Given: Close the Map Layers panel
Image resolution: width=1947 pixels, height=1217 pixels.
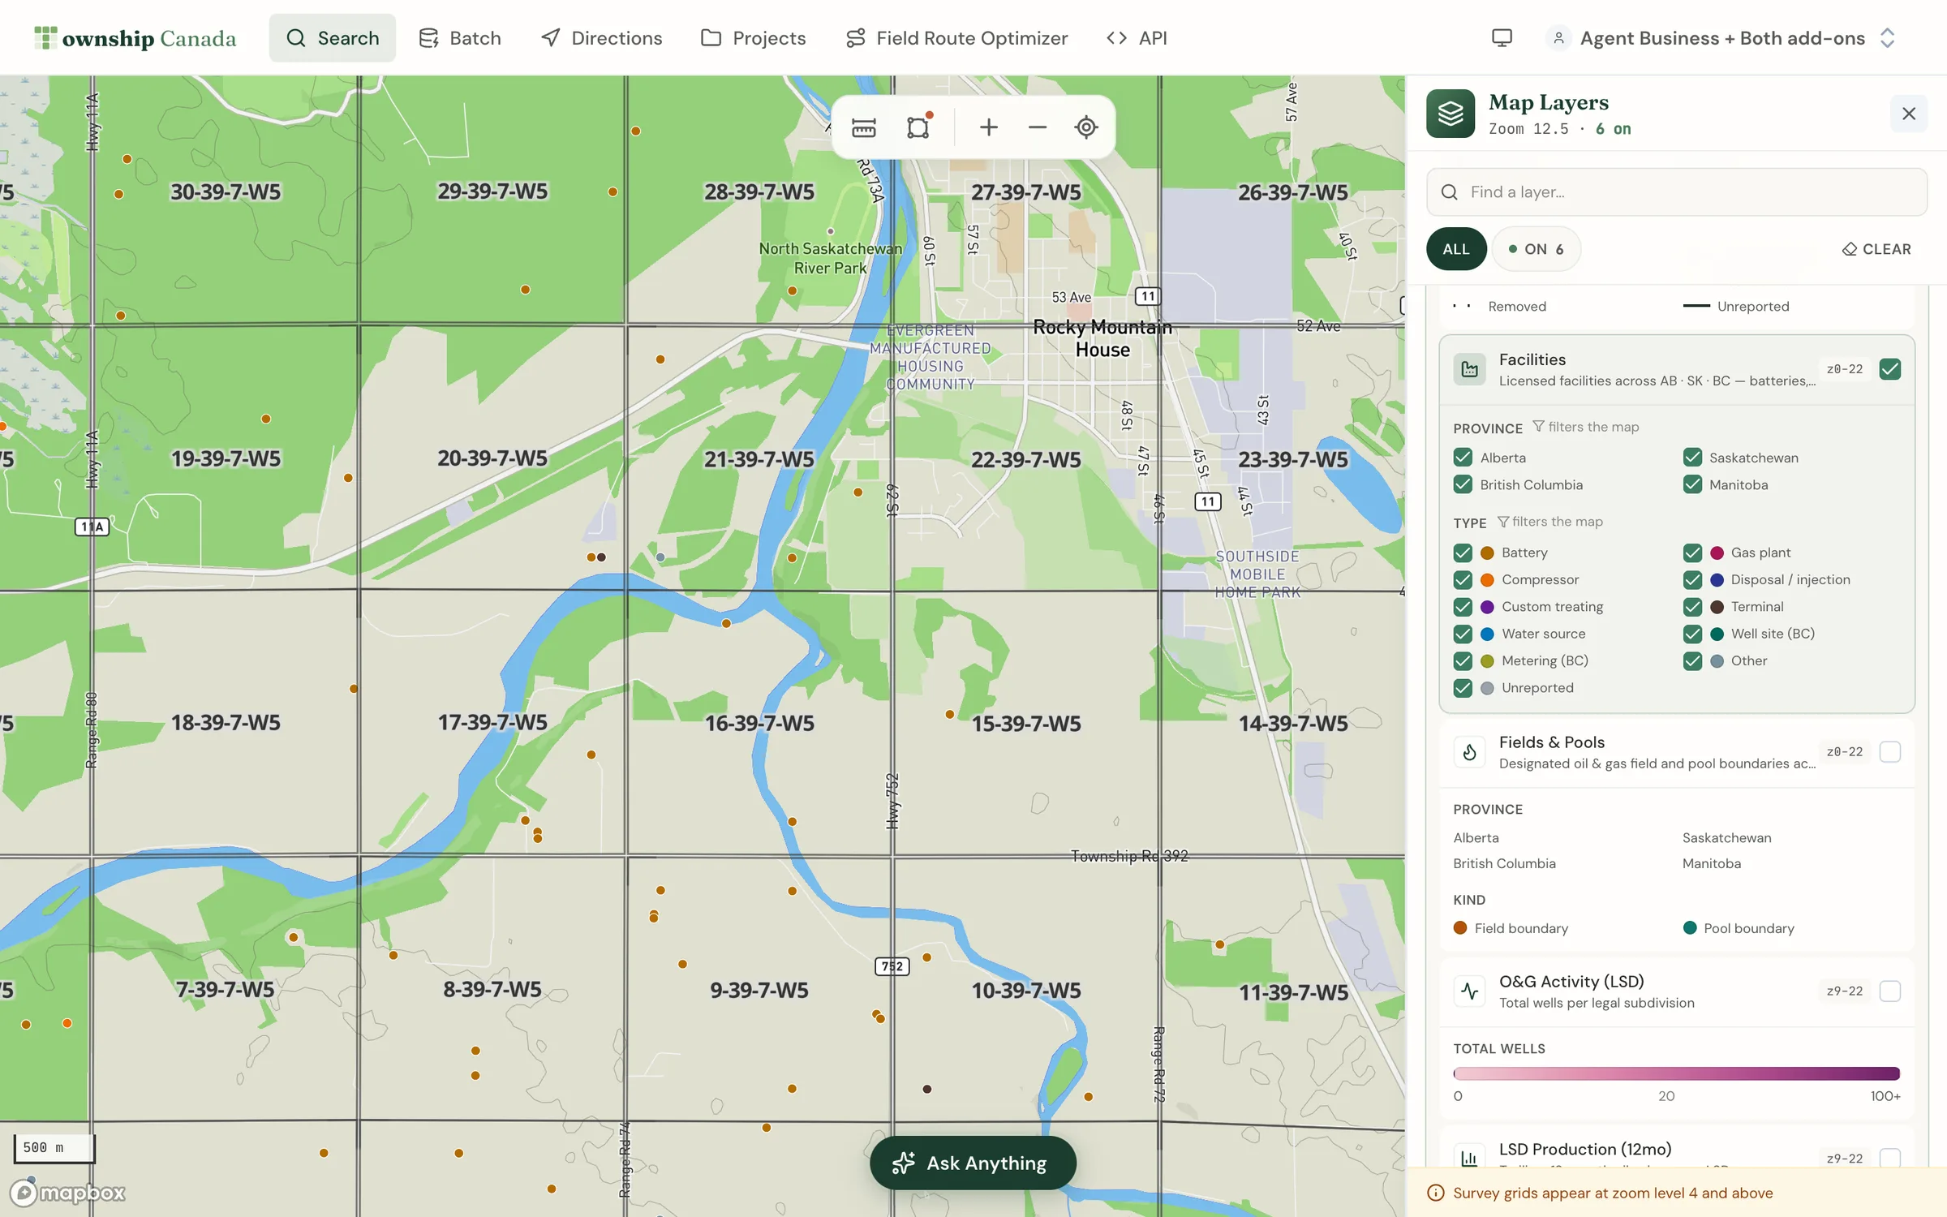Looking at the screenshot, I should click(1909, 114).
